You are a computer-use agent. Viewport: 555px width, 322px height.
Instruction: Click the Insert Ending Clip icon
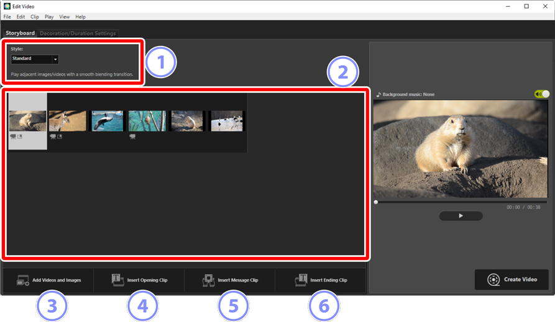coord(301,280)
